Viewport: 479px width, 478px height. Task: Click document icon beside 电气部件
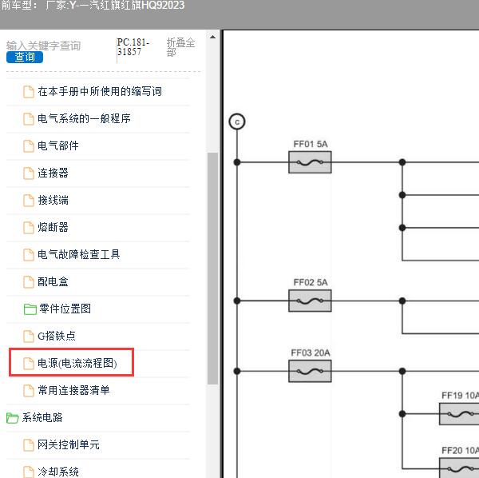click(x=29, y=146)
